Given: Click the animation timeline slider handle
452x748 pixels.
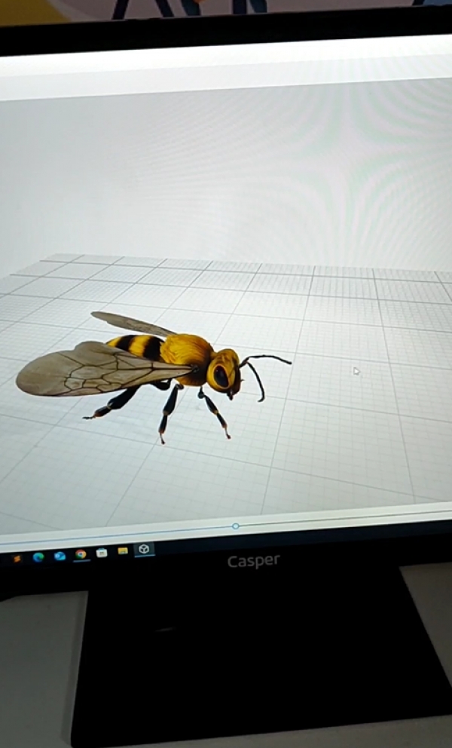Looking at the screenshot, I should (236, 526).
